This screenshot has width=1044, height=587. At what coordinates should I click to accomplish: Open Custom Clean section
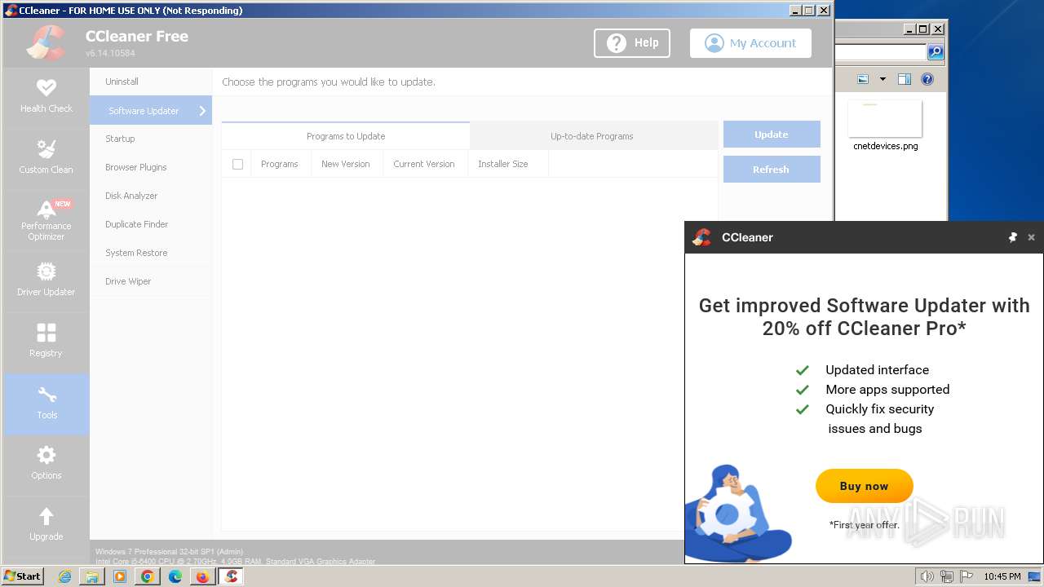point(46,157)
